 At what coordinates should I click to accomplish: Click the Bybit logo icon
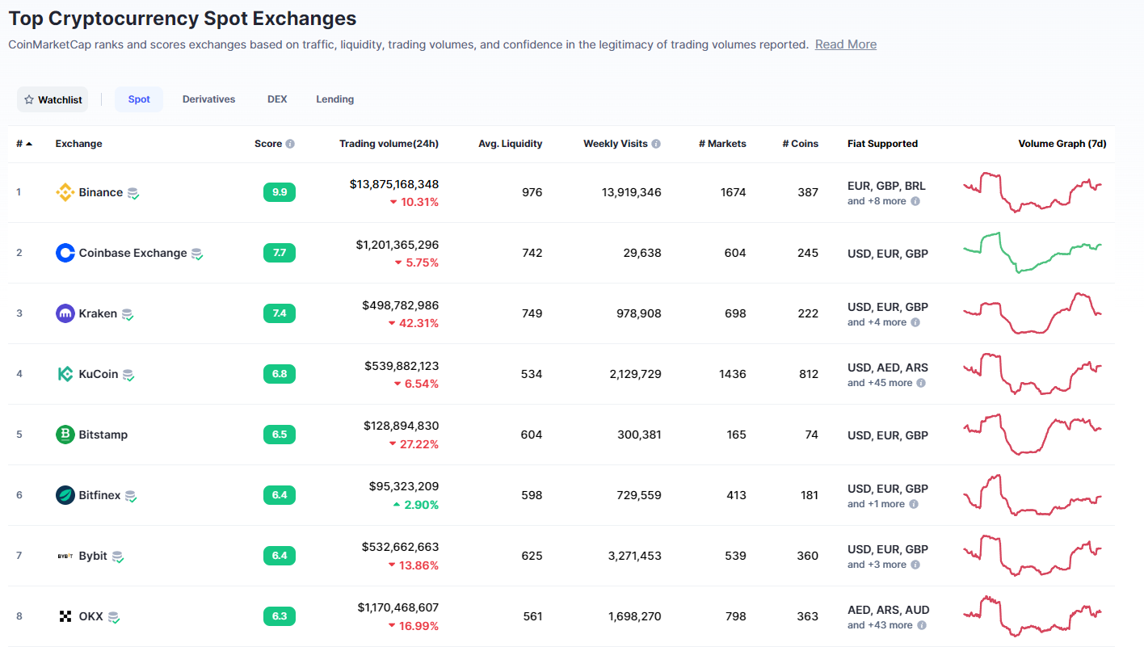pos(65,556)
